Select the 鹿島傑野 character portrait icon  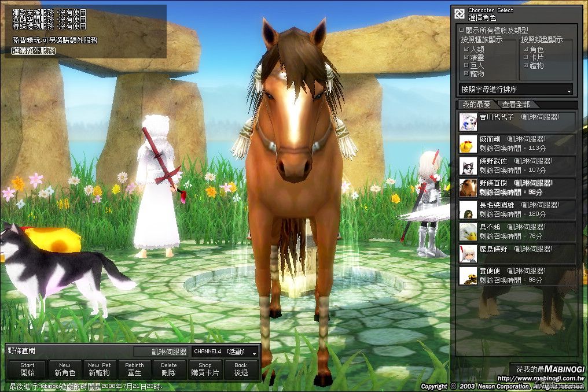(468, 254)
